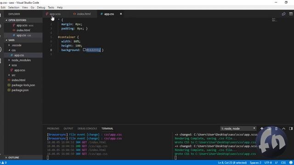This screenshot has width=294, height=165.
Task: Open the View menu
Action: pyautogui.click(x=25, y=7)
